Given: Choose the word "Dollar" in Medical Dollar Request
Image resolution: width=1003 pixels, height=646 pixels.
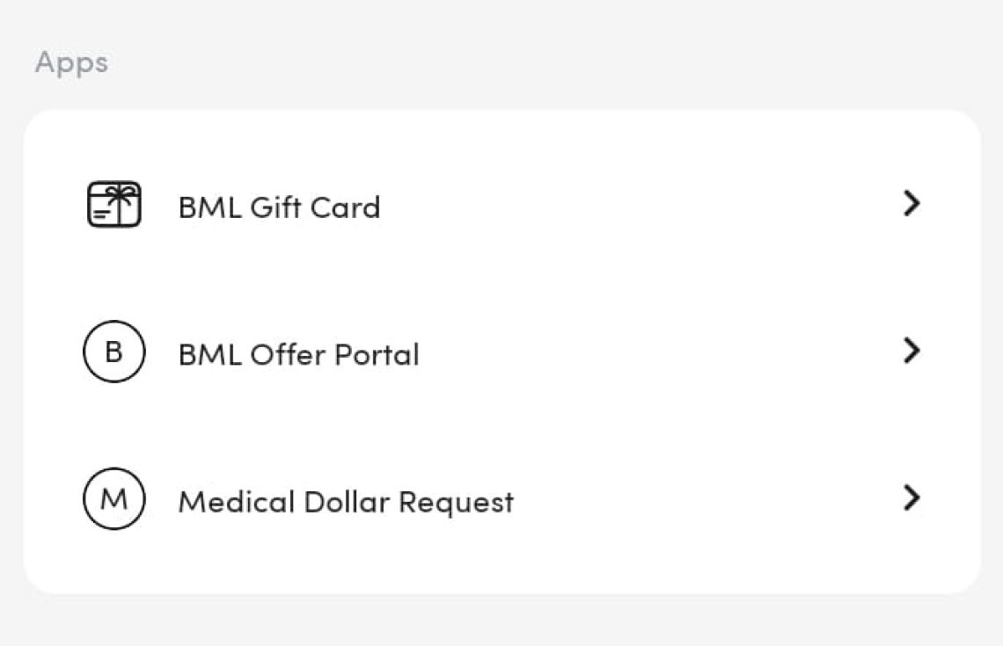Looking at the screenshot, I should tap(347, 502).
